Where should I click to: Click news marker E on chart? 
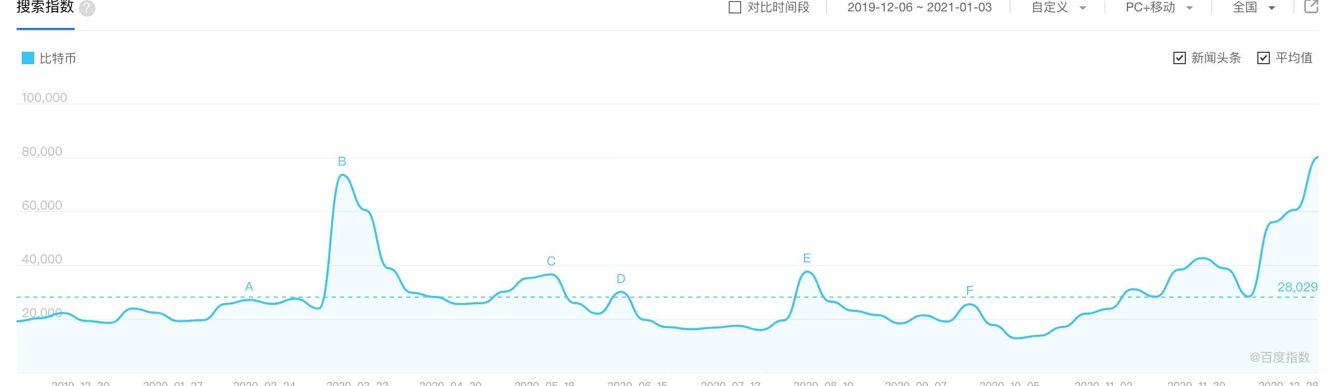(x=806, y=258)
